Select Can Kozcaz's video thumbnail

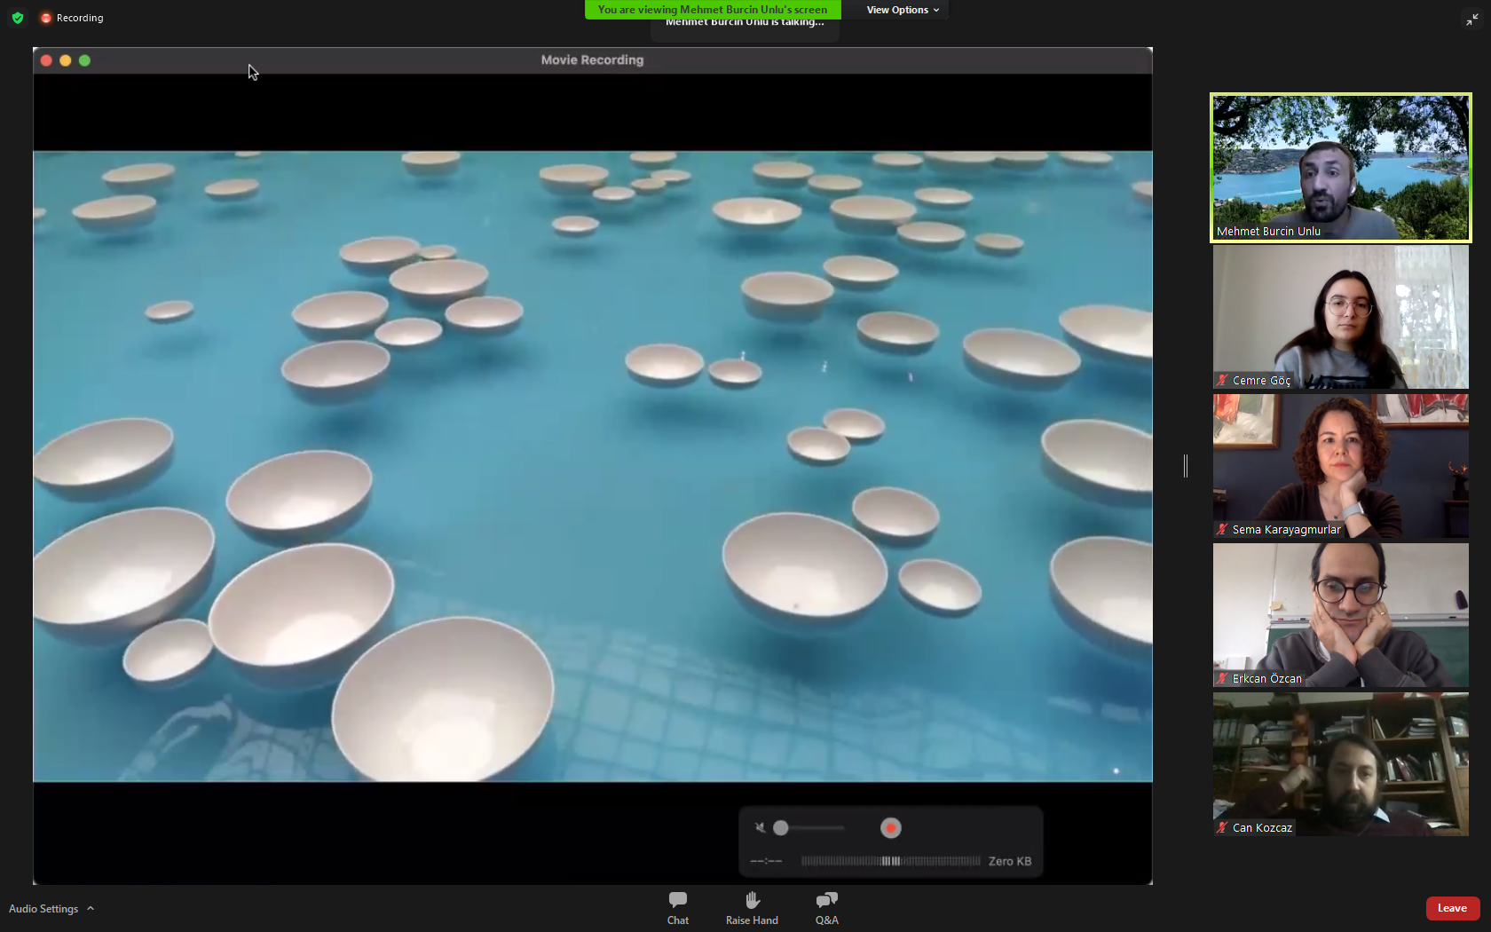click(1340, 764)
